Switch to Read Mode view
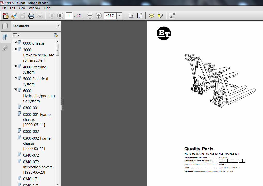Image resolution: width=263 pixels, height=186 pixels. click(x=172, y=16)
